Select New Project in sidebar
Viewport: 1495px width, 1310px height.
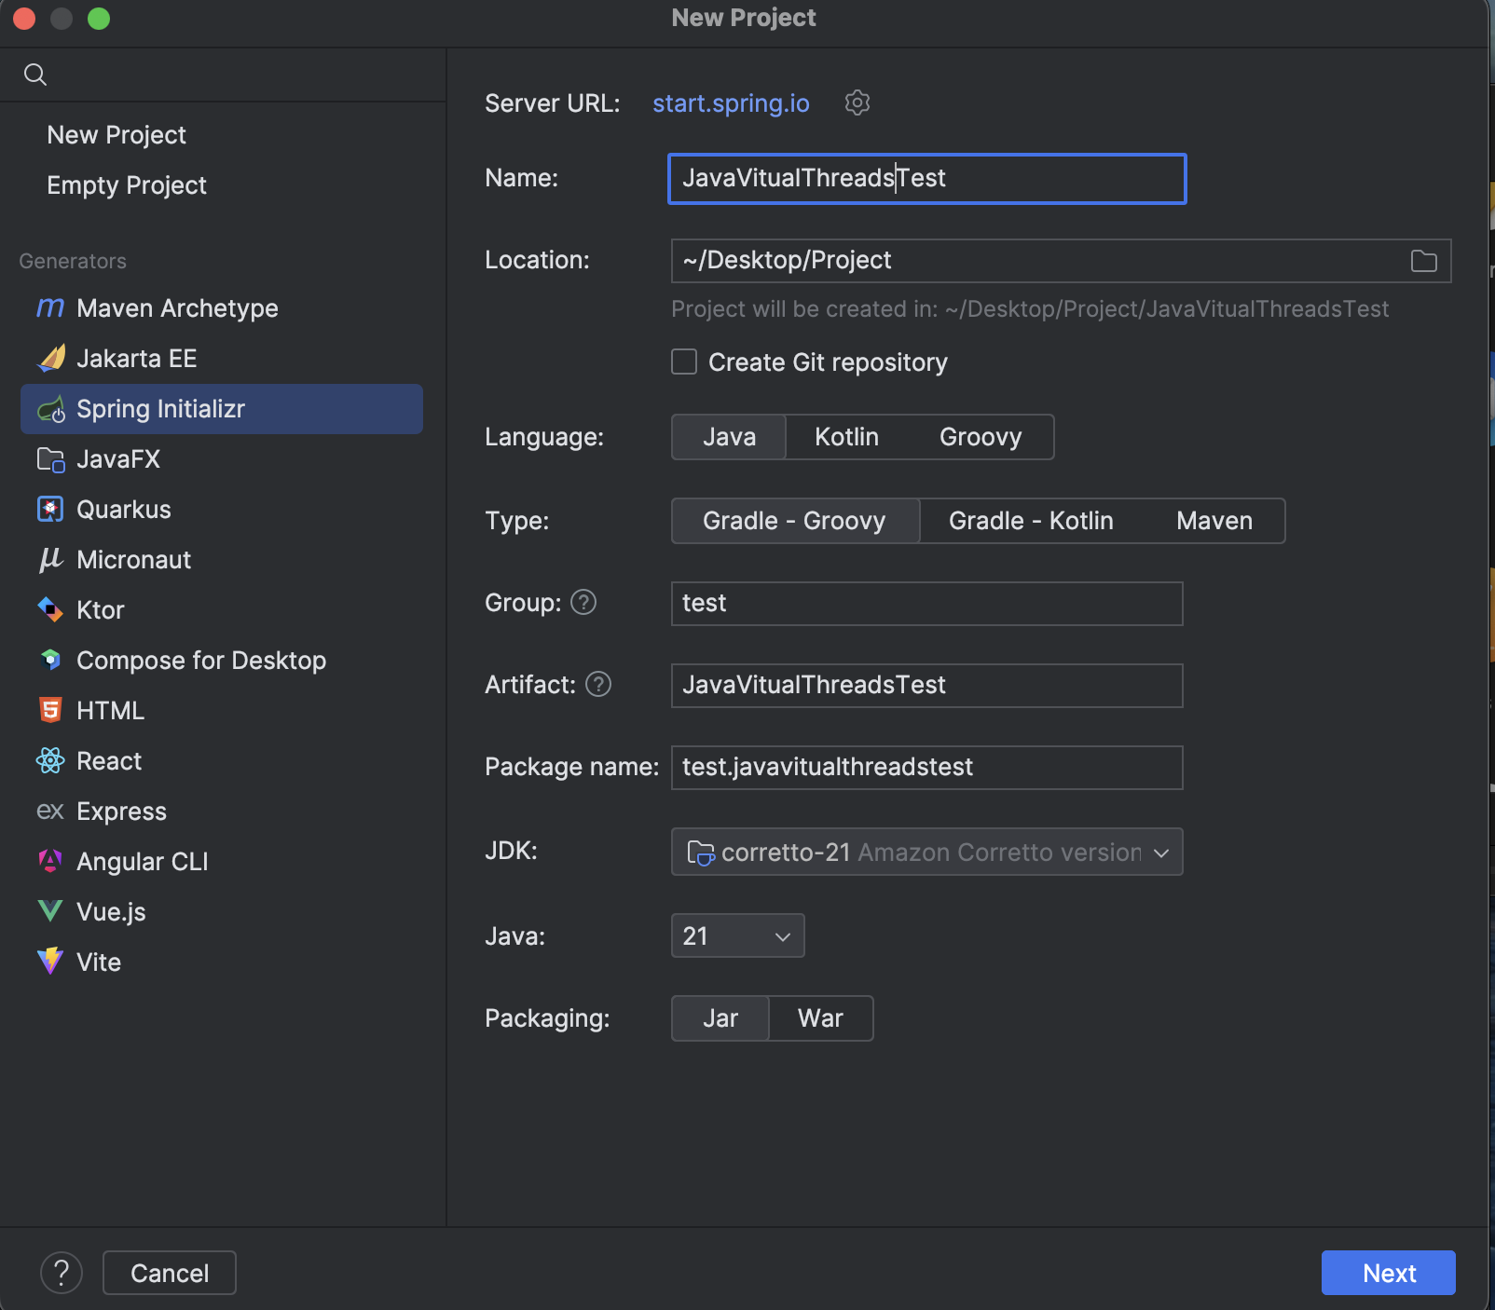click(117, 135)
